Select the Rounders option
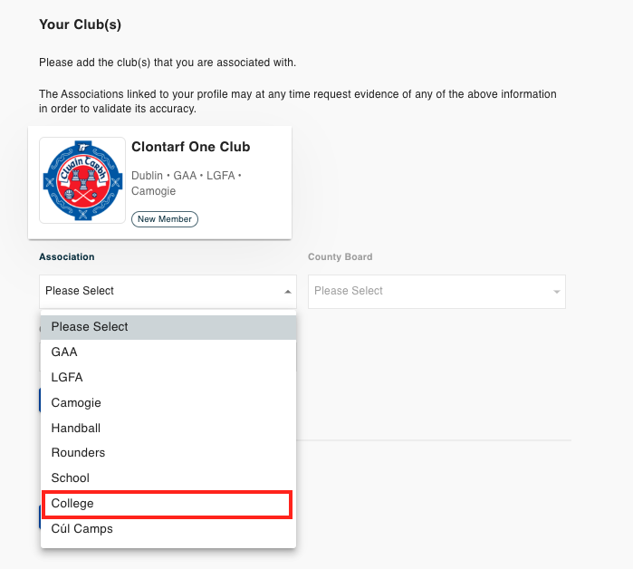This screenshot has height=569, width=633. 168,453
